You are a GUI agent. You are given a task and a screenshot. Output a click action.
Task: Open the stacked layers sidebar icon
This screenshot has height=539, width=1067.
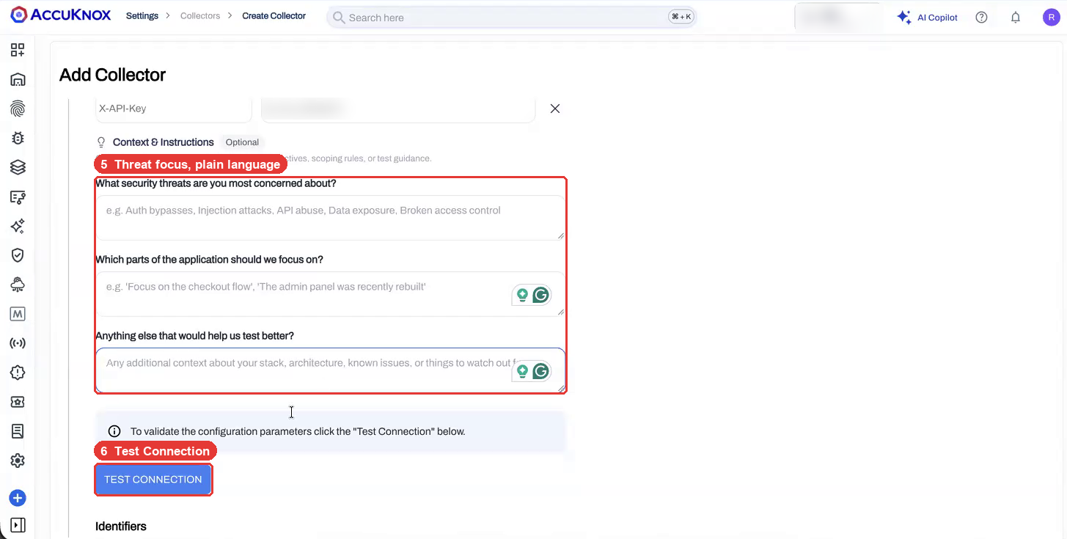coord(18,167)
